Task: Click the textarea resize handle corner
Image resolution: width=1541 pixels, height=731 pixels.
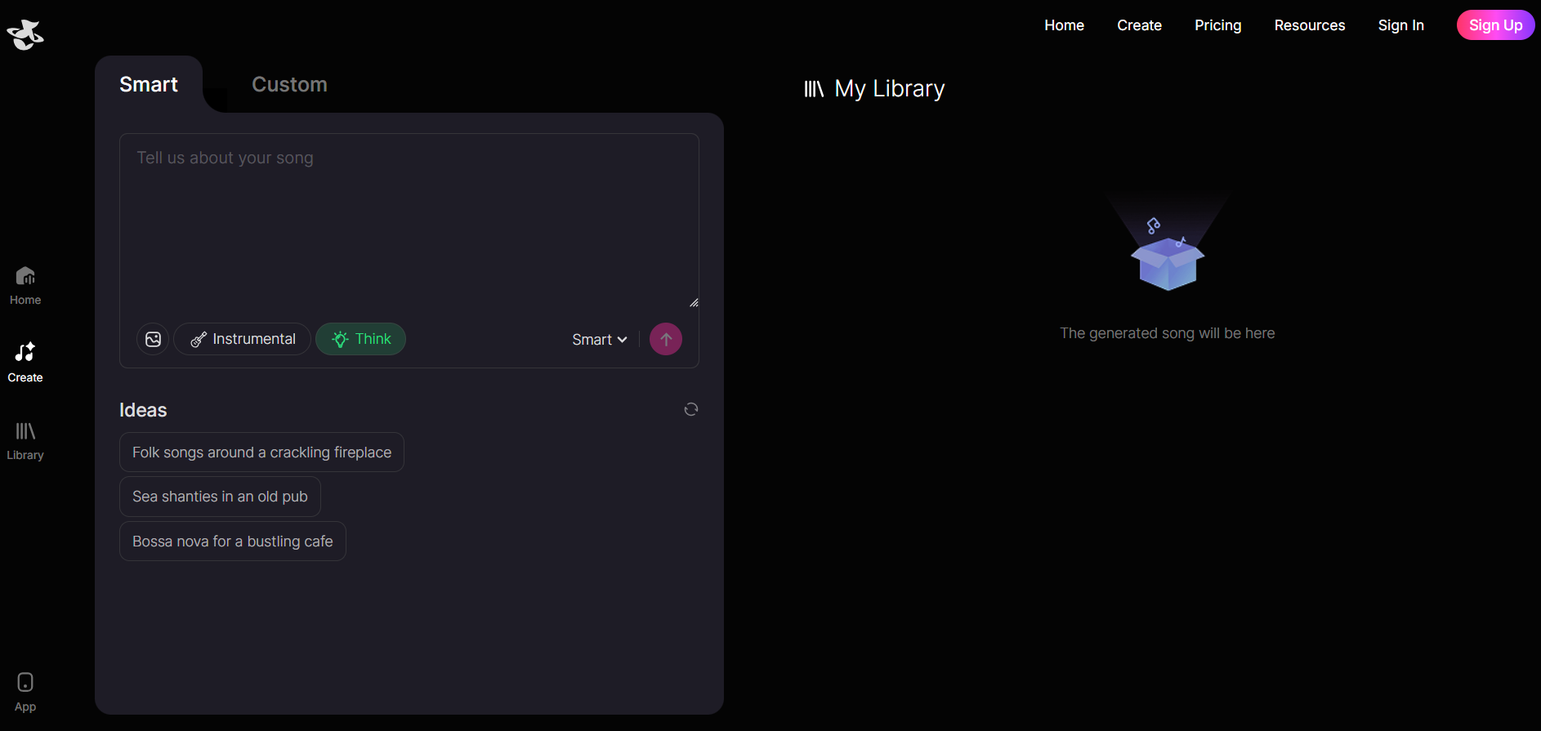Action: click(694, 302)
